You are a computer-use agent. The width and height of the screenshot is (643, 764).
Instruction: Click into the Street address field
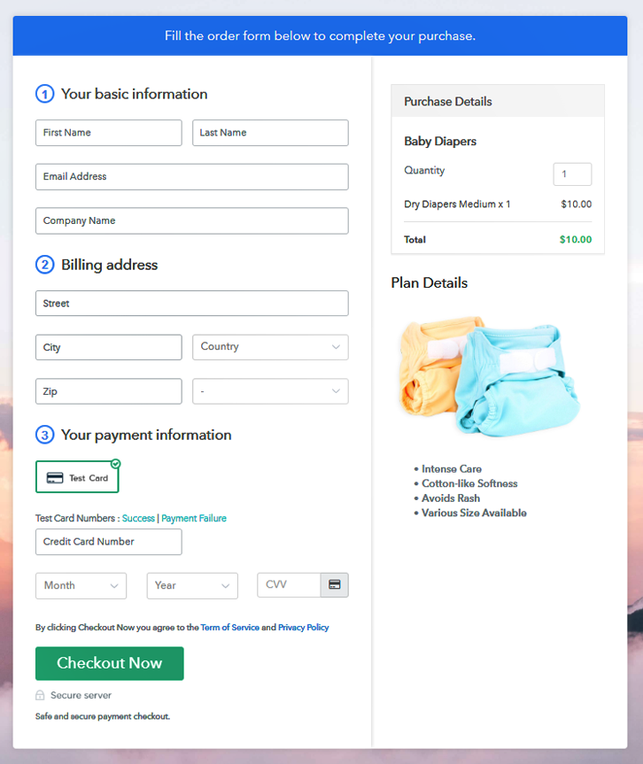pyautogui.click(x=191, y=304)
